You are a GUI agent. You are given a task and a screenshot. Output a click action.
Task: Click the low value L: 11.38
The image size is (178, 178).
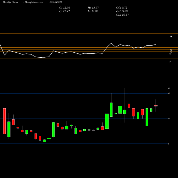pyautogui.click(x=93, y=11)
